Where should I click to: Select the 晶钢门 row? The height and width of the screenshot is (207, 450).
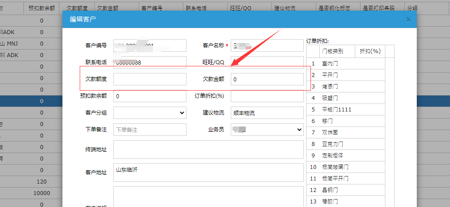pyautogui.click(x=345, y=190)
